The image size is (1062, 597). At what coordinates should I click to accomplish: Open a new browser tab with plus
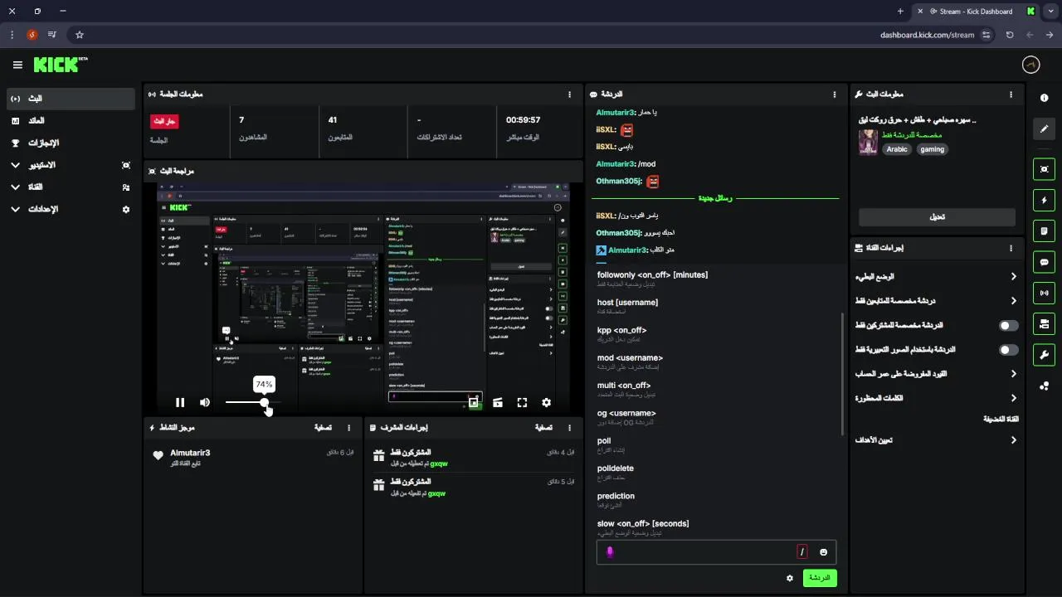[900, 12]
